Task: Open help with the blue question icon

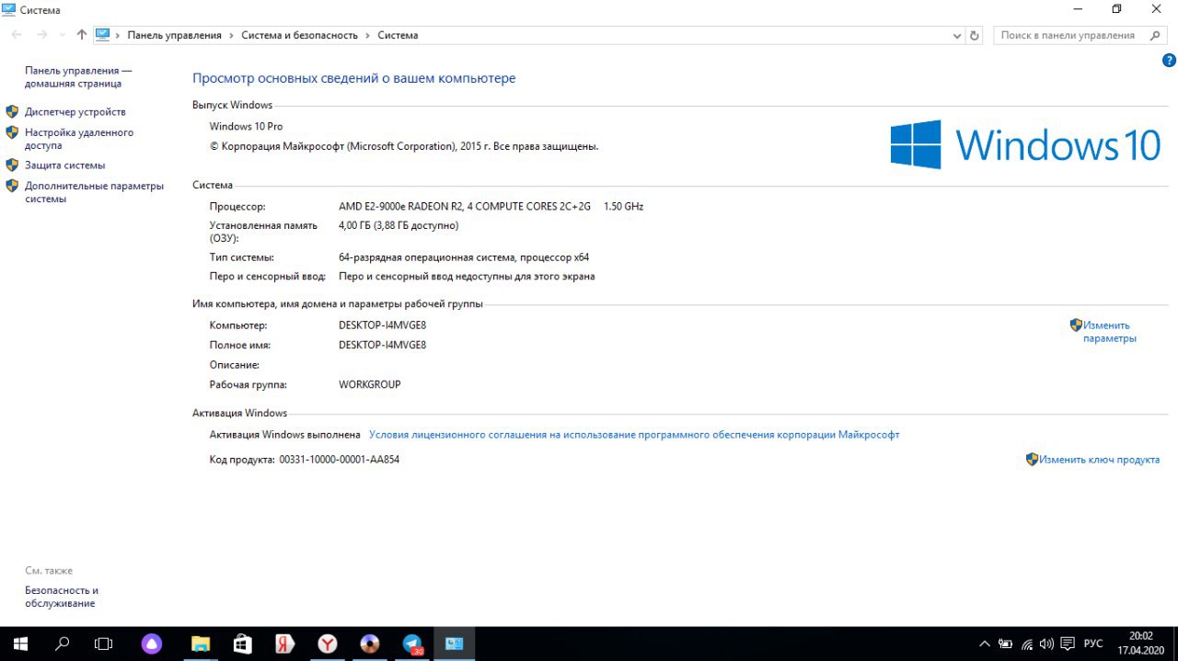Action: tap(1170, 60)
